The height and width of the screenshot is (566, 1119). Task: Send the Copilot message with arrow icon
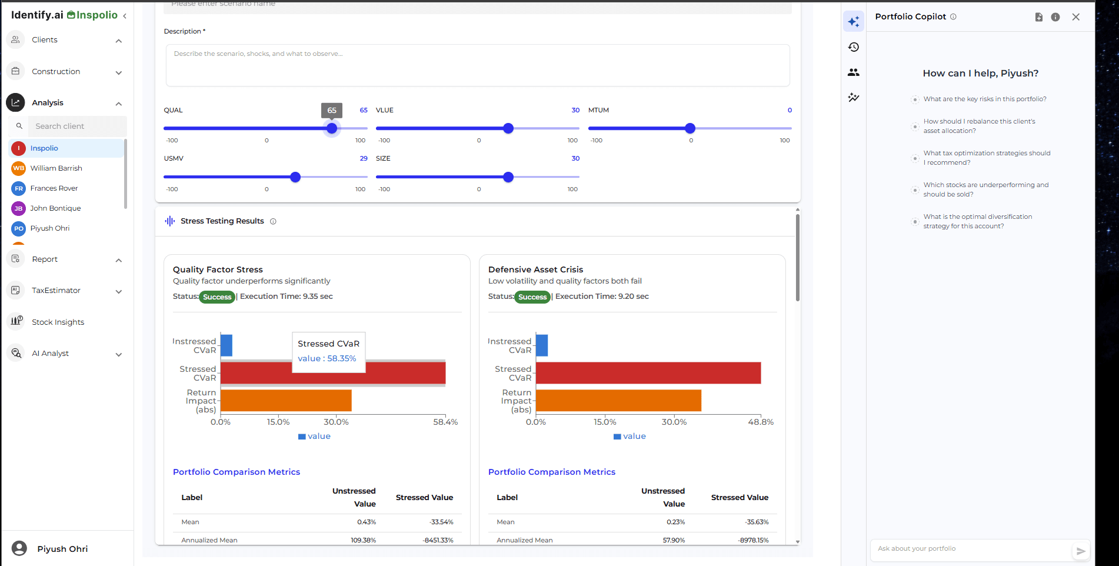pos(1080,551)
